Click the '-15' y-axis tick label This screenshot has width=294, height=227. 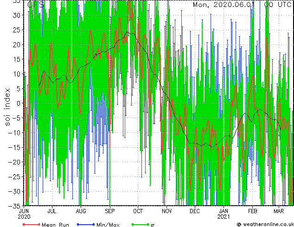tap(14, 147)
